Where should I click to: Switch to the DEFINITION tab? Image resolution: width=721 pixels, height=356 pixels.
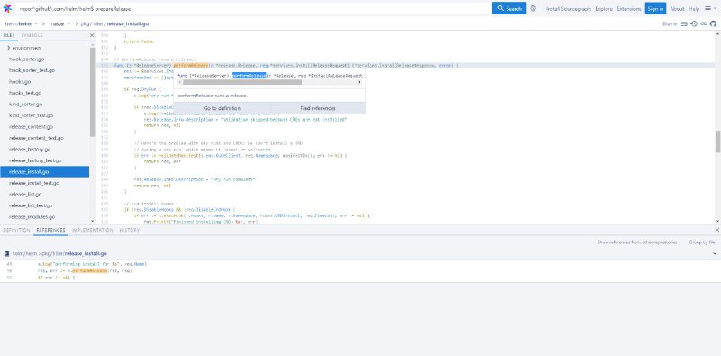16,230
